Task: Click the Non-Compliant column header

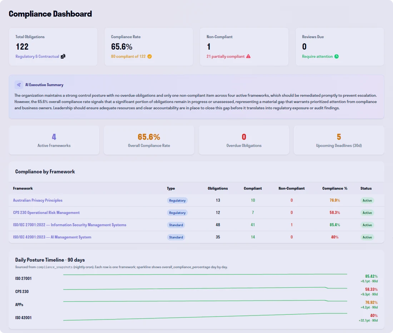Action: pyautogui.click(x=292, y=188)
